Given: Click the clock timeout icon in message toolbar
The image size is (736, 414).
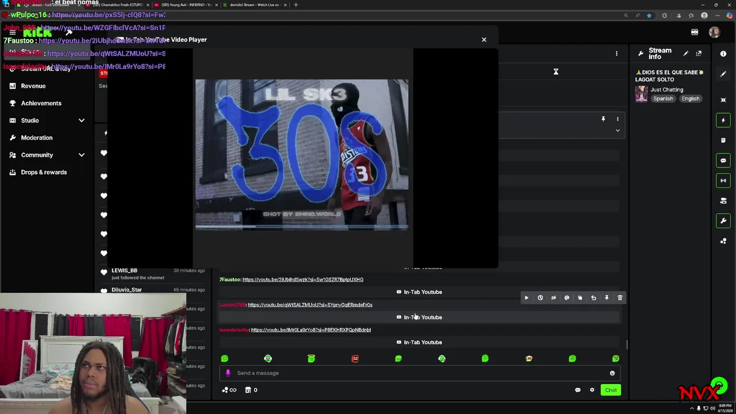Looking at the screenshot, I should [x=540, y=298].
